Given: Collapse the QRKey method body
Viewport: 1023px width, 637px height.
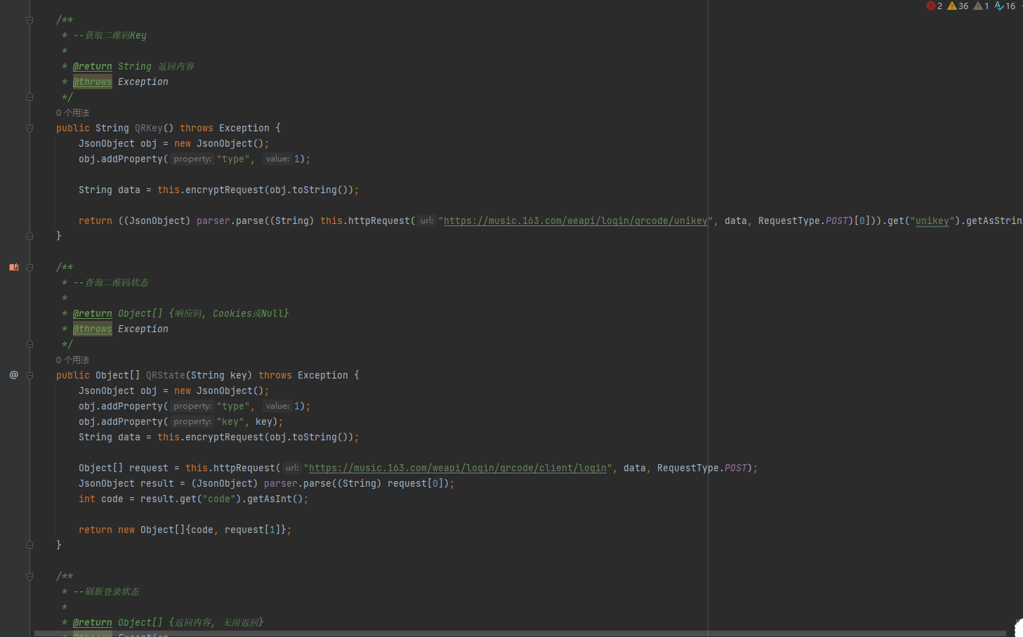Looking at the screenshot, I should (x=29, y=129).
